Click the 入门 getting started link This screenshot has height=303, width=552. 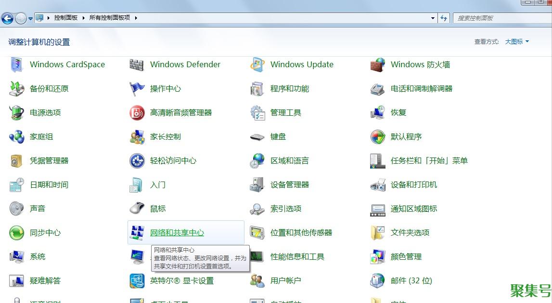point(158,185)
